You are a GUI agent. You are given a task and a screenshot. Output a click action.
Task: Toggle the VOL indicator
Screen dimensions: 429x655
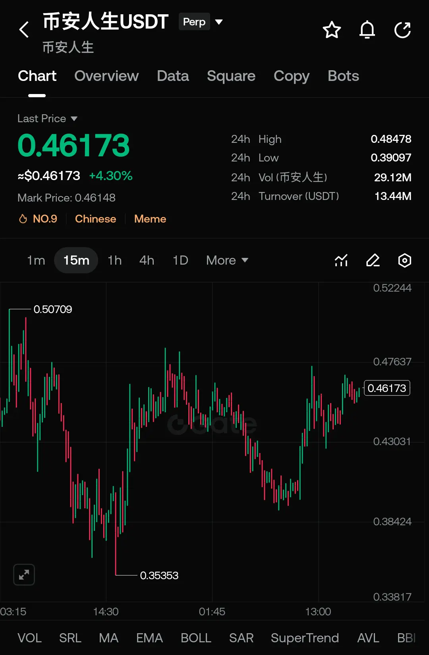29,638
